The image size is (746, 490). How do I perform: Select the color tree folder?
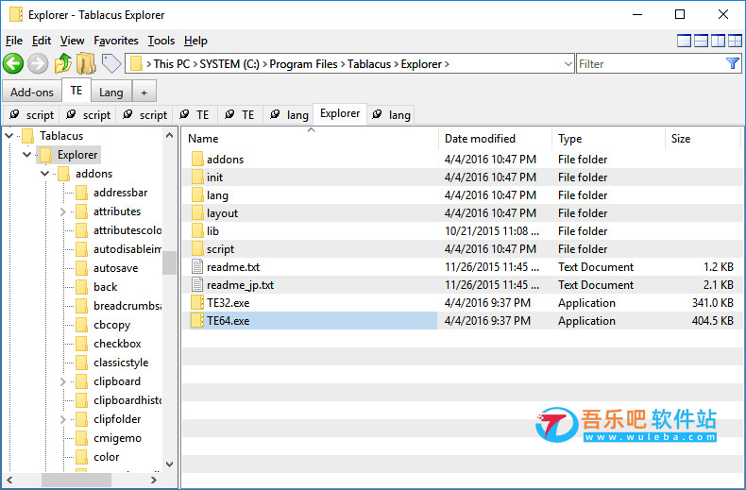(98, 457)
